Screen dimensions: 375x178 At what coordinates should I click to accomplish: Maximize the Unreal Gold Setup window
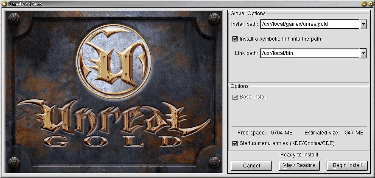pos(371,3)
